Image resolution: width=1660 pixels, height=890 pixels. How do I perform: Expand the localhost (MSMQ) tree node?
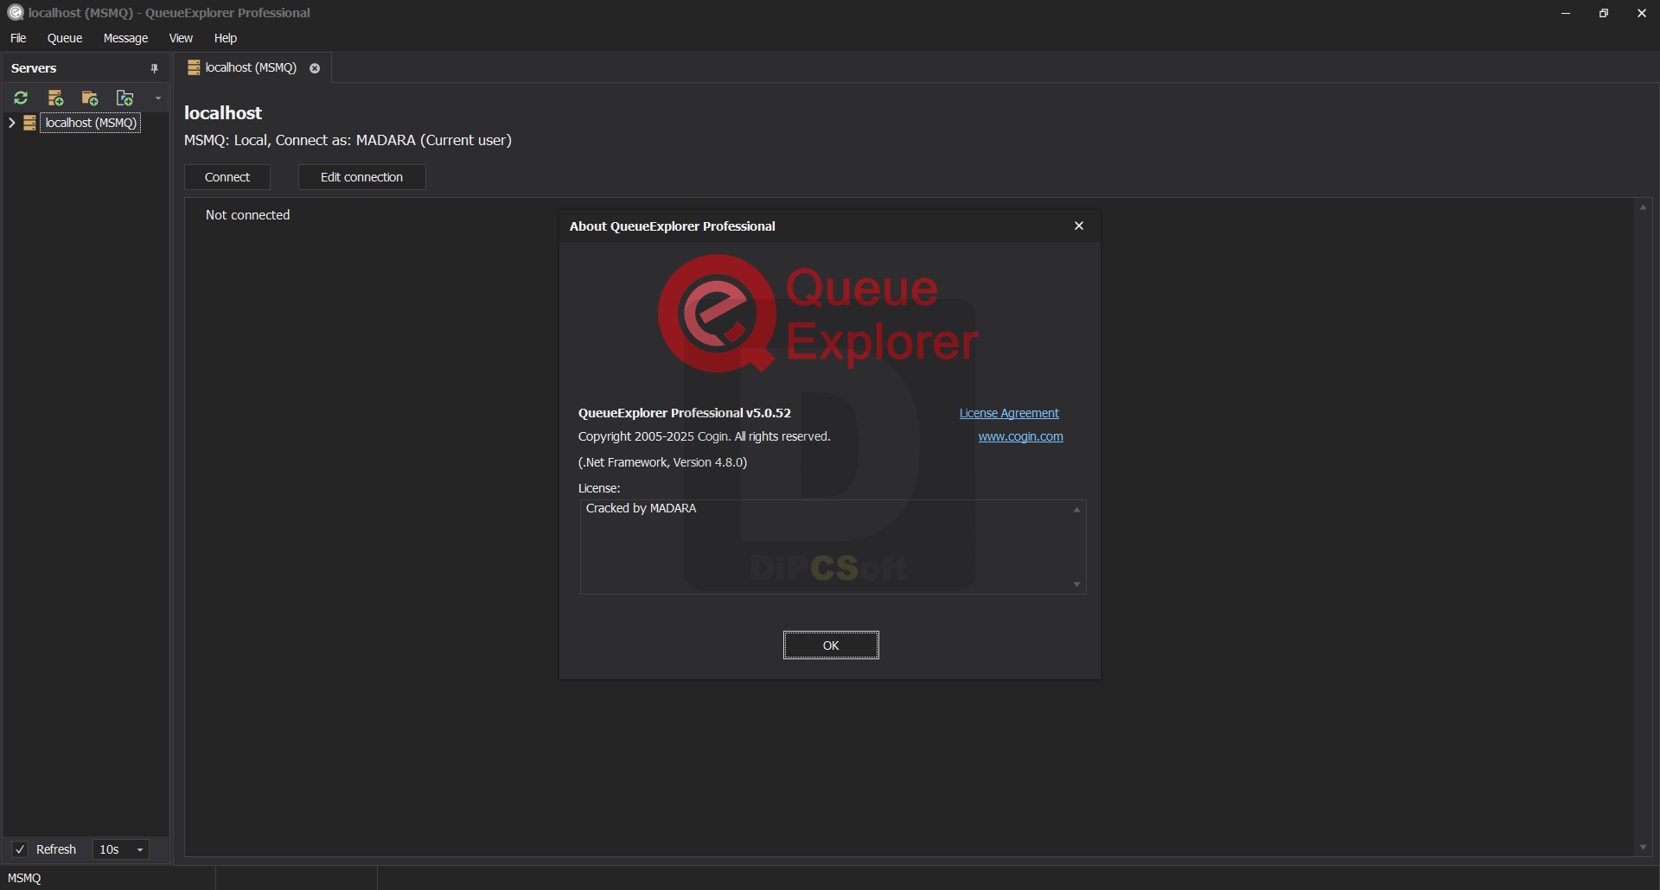11,123
